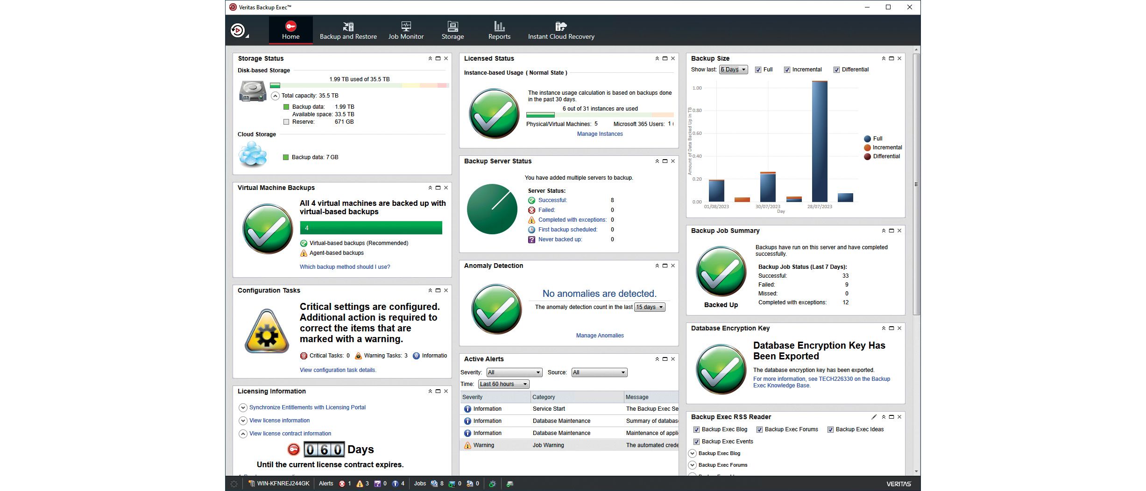The height and width of the screenshot is (491, 1146).
Task: Uncheck the Differential checkbox
Action: [x=836, y=70]
